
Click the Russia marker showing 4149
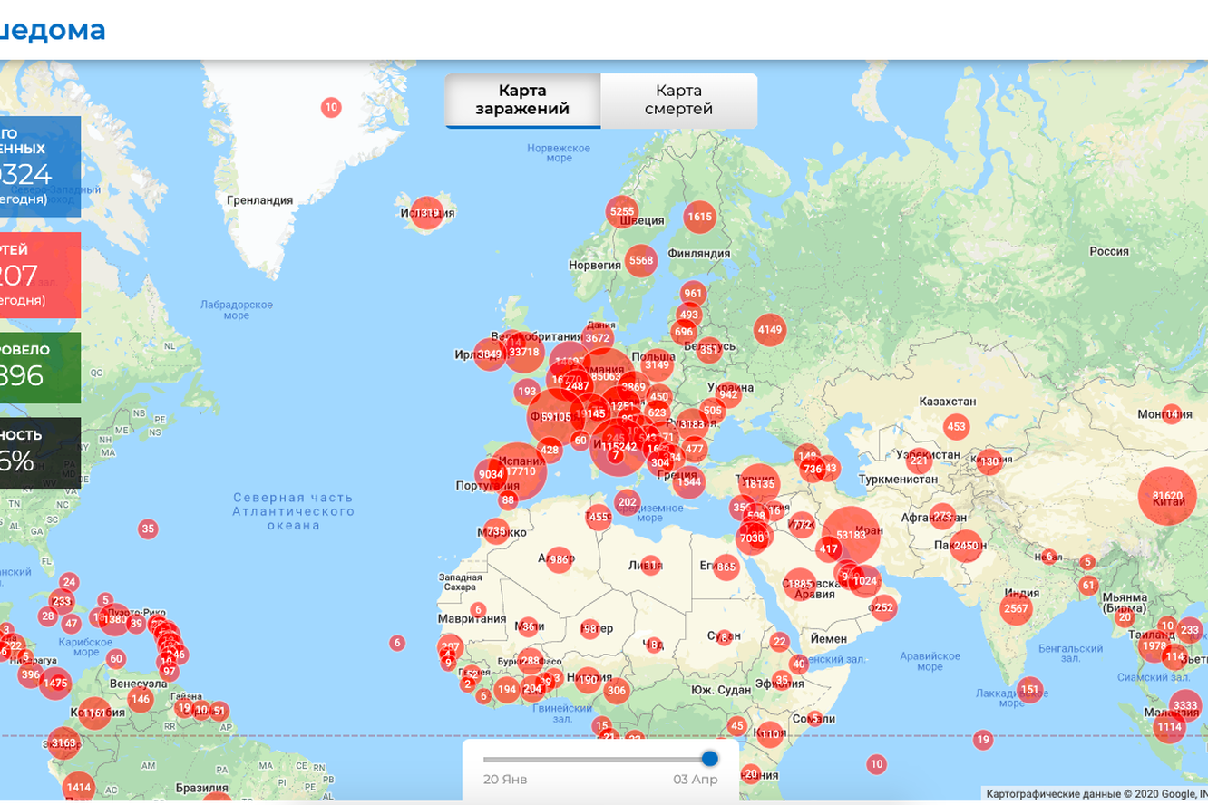[x=769, y=330]
